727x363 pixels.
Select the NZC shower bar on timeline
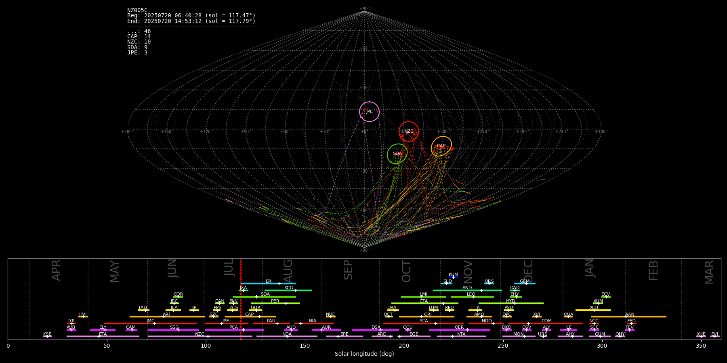tap(200, 336)
